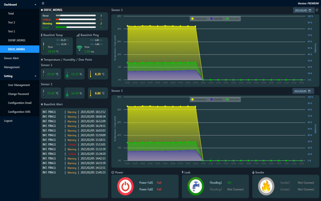Open User Management setting

click(x=20, y=85)
